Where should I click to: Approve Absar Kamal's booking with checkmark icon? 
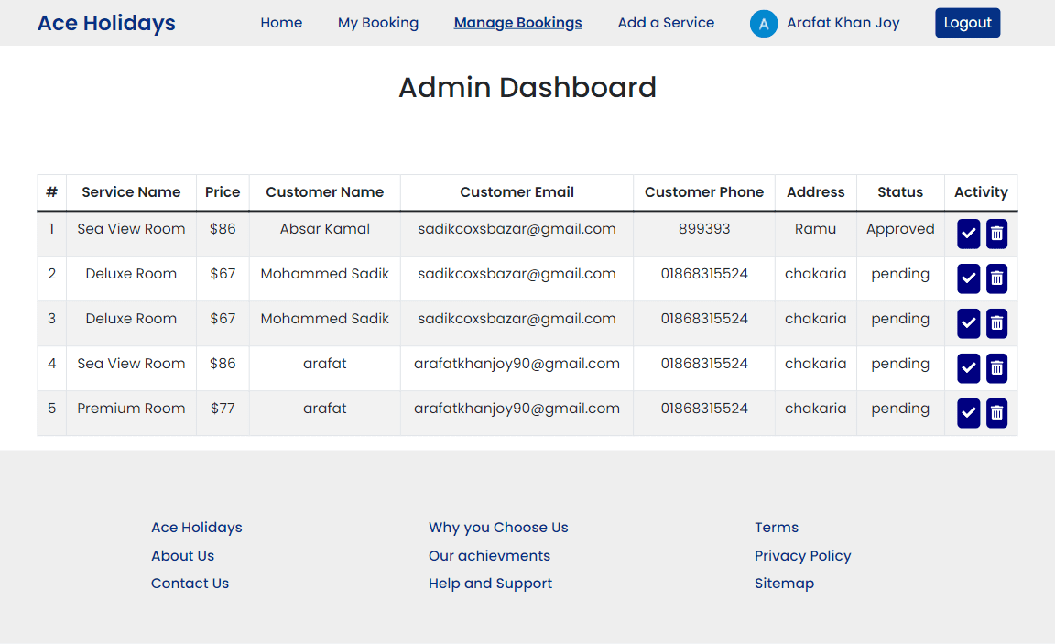(968, 234)
